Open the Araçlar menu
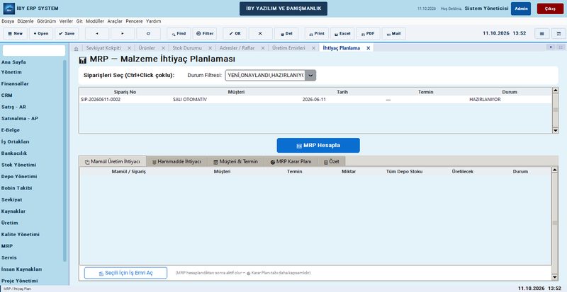Screen dimensions: 567x292 (115, 21)
